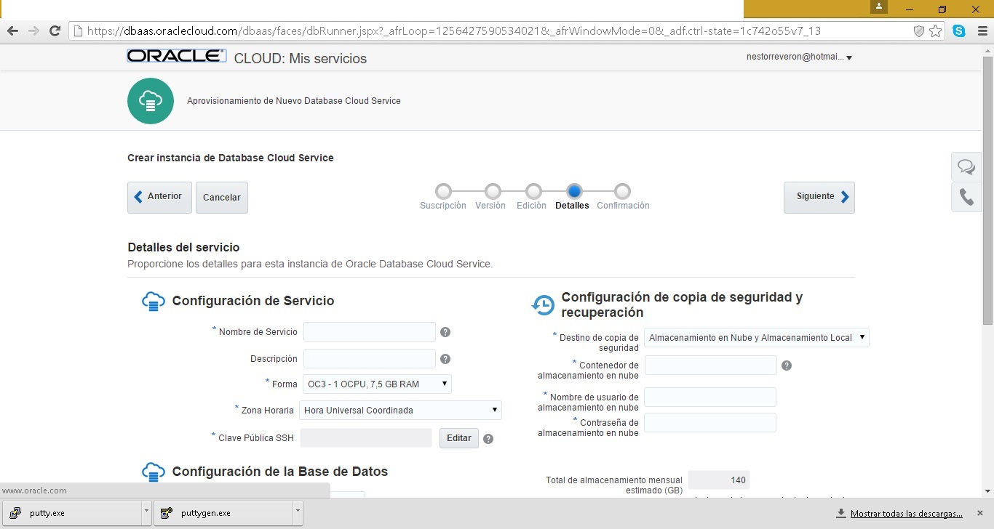This screenshot has height=529, width=994.
Task: Click the Nombre de Servicio text field
Action: pyautogui.click(x=369, y=332)
